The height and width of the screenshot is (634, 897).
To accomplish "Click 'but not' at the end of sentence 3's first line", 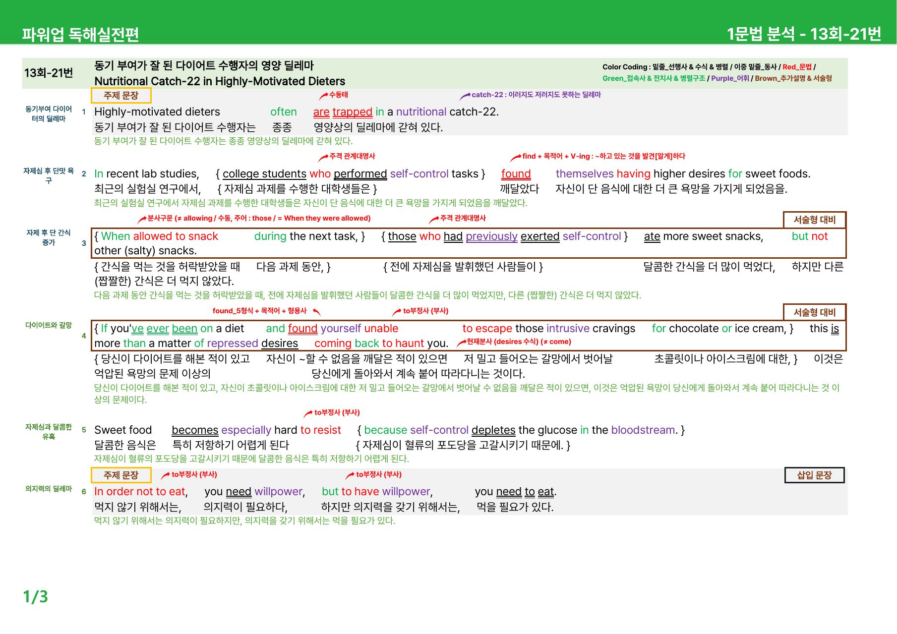I will [x=810, y=236].
